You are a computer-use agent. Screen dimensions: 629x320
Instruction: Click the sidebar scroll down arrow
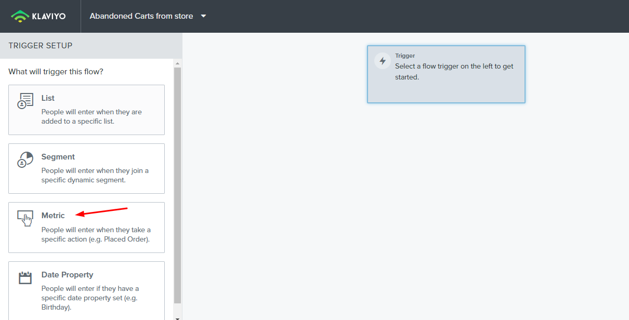[177, 317]
